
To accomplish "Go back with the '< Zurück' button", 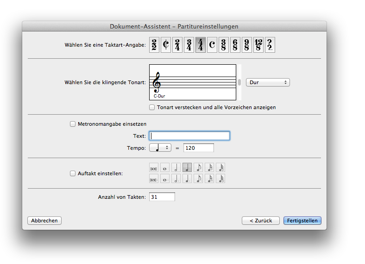I will pos(261,221).
